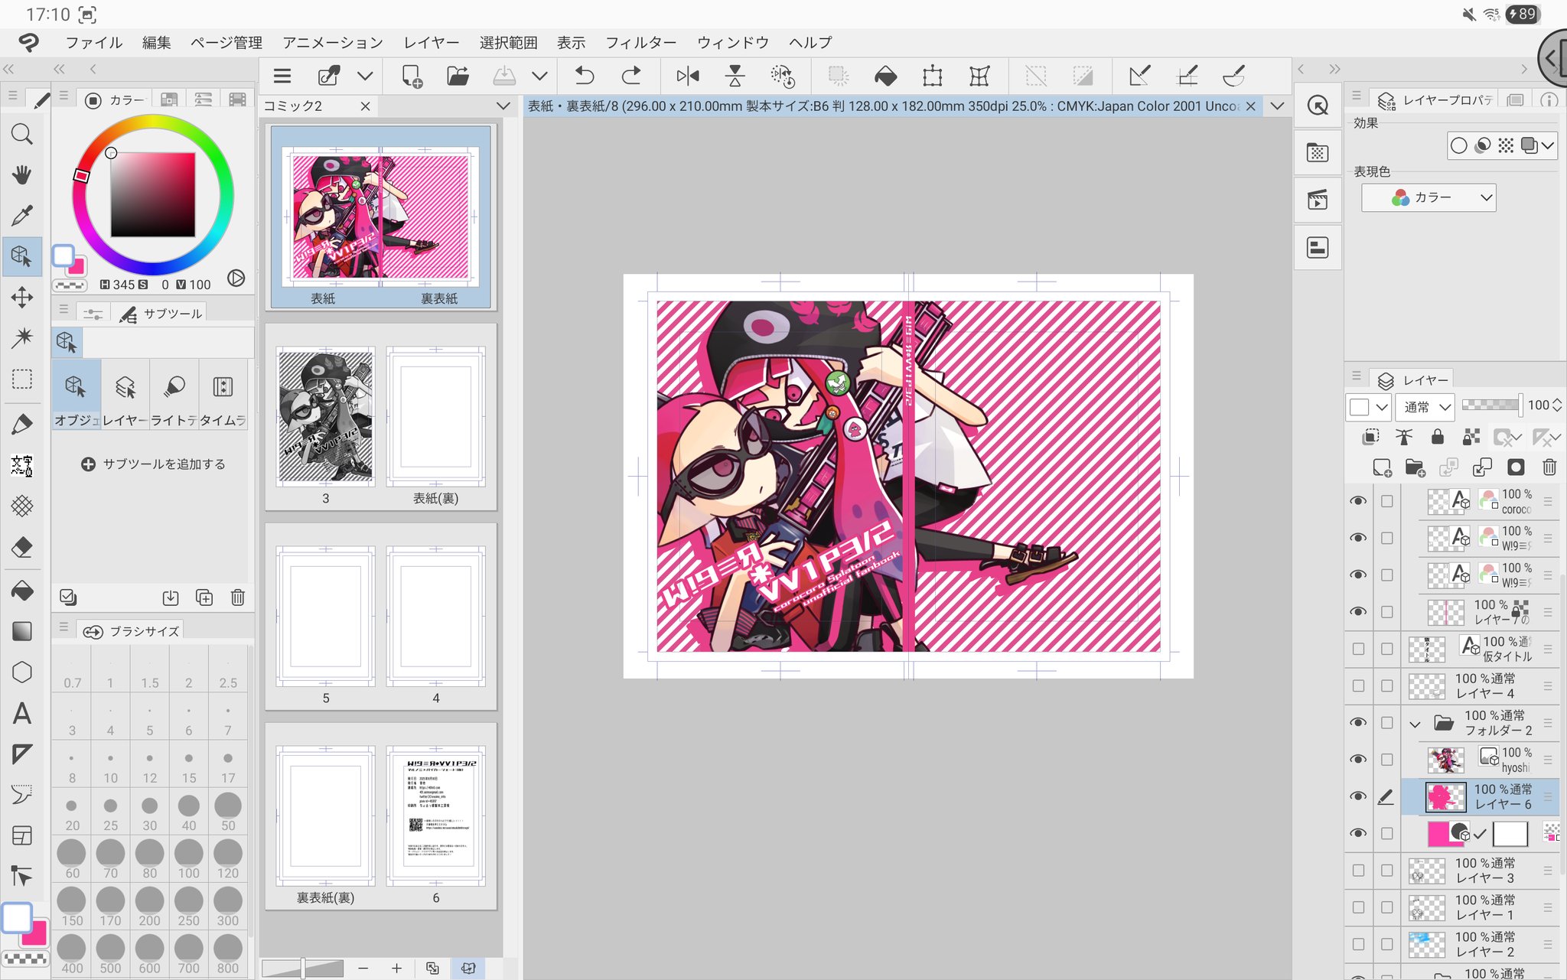Screen dimensions: 1567x980
Task: Select the Figure polygon tool
Action: point(22,672)
